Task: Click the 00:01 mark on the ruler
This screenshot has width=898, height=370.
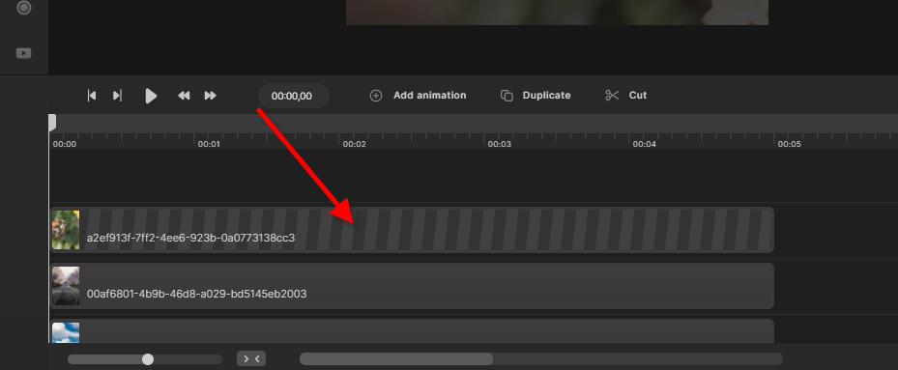Action: click(209, 144)
